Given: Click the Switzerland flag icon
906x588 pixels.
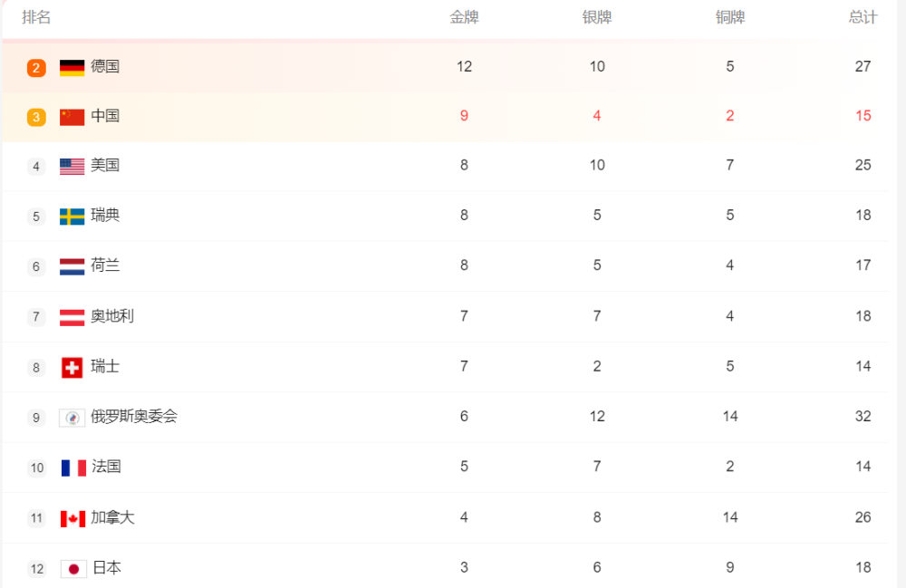Looking at the screenshot, I should pyautogui.click(x=72, y=367).
